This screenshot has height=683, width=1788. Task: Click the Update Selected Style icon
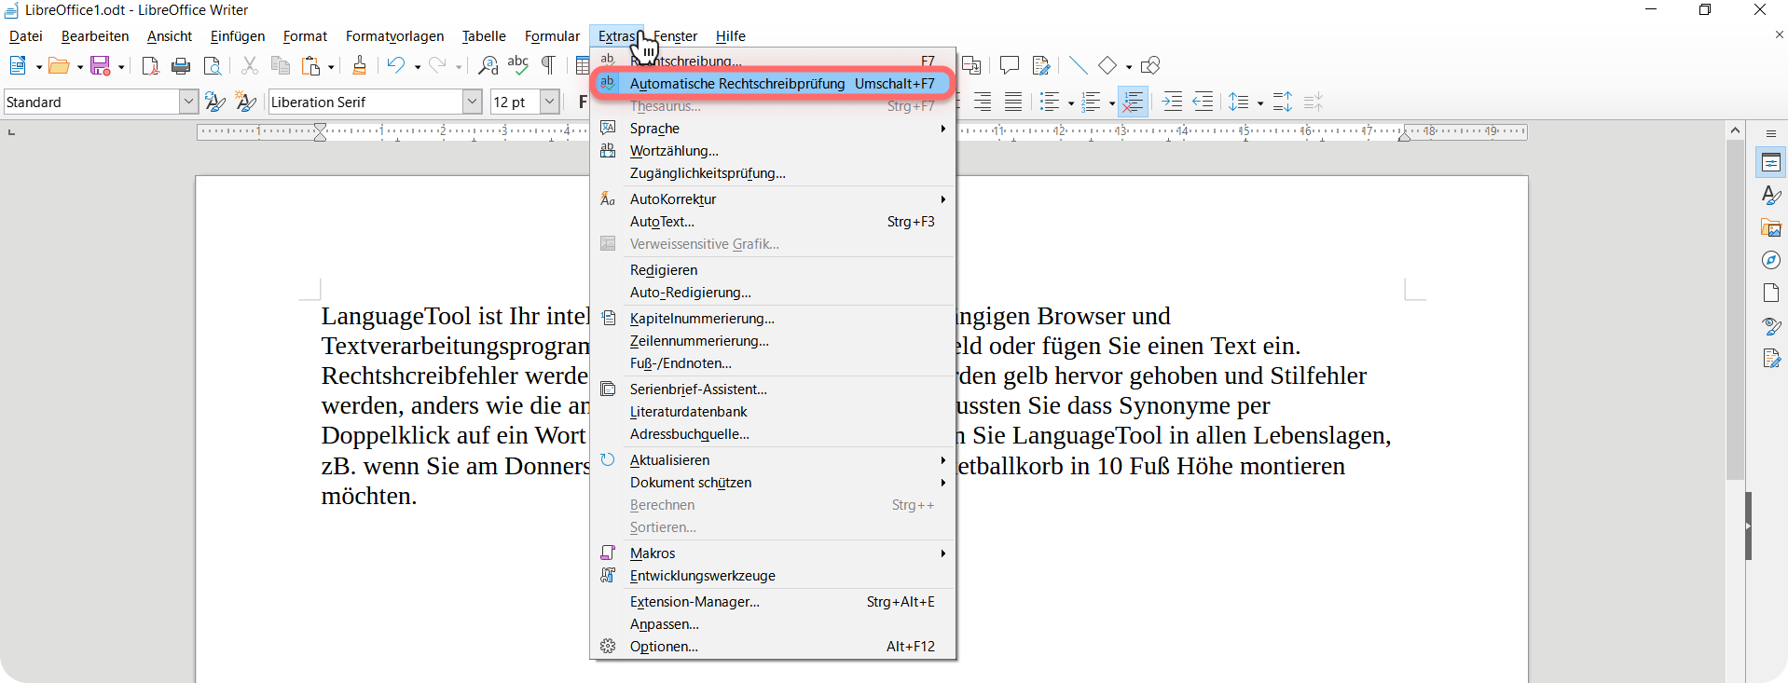point(214,102)
